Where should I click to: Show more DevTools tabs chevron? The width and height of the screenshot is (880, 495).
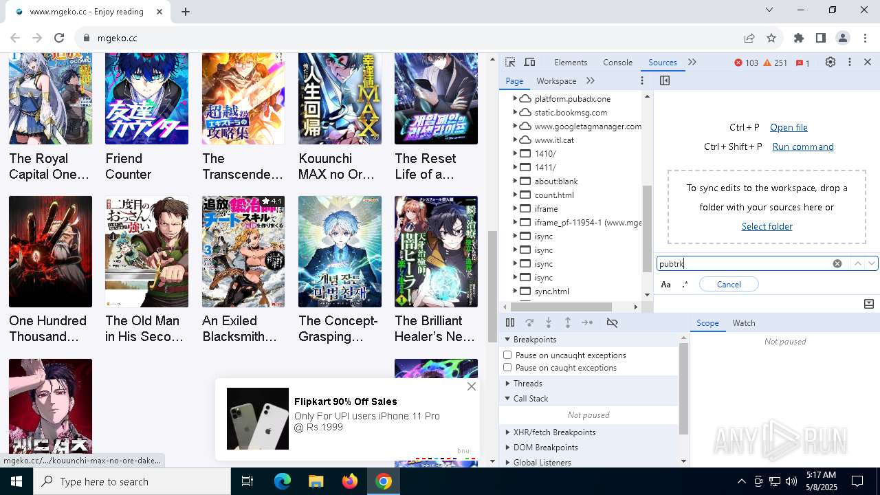coord(692,62)
